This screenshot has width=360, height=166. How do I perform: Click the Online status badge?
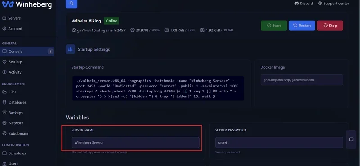[111, 21]
